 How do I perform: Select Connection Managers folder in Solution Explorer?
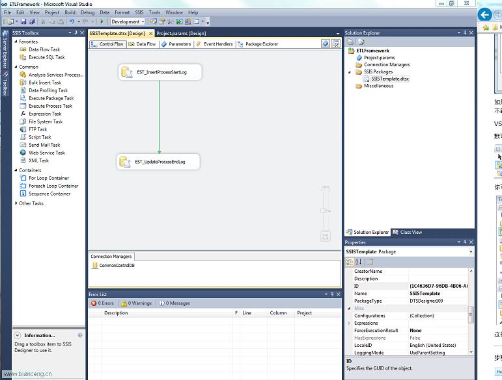pyautogui.click(x=383, y=65)
